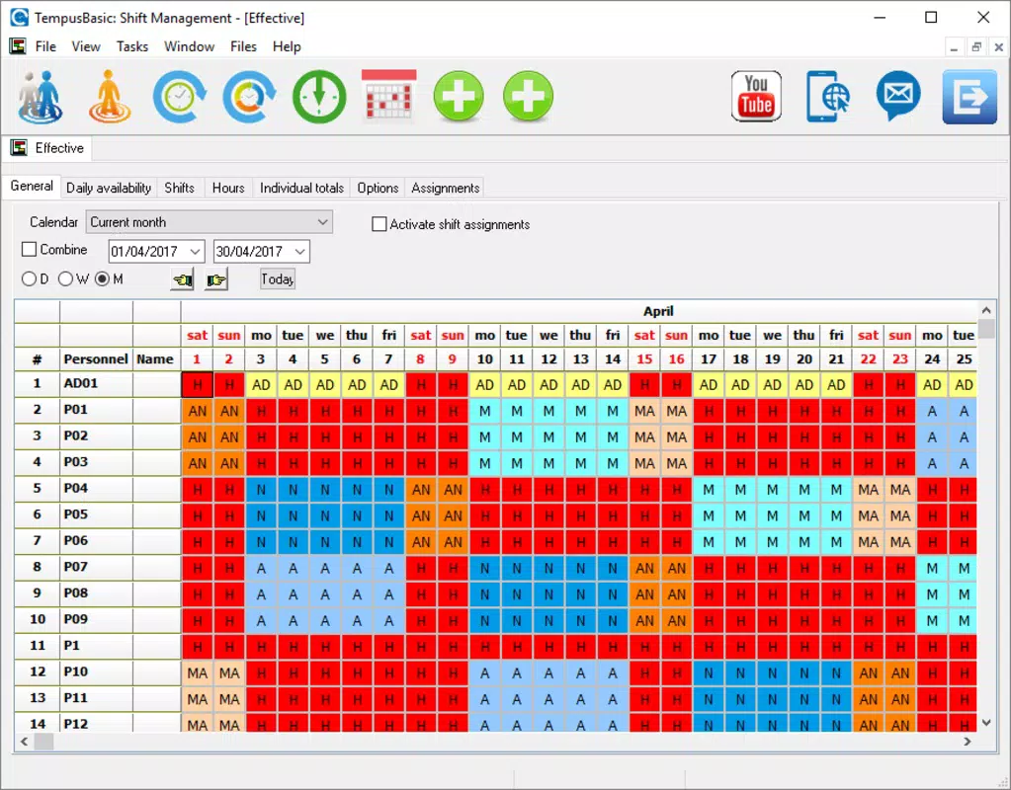The width and height of the screenshot is (1011, 790).
Task: Switch to Individual totals tab
Action: point(301,189)
